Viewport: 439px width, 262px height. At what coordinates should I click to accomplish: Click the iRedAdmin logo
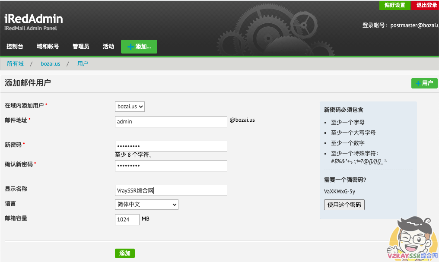pyautogui.click(x=32, y=19)
